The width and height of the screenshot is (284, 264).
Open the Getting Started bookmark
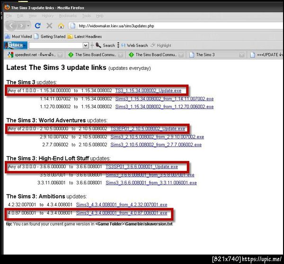click(x=50, y=36)
